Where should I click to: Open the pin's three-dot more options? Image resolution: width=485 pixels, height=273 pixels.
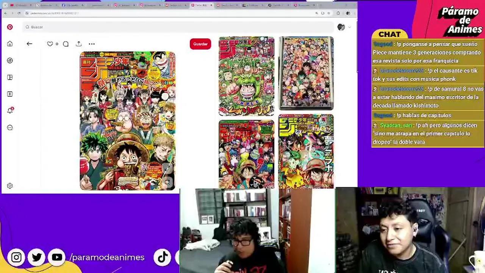[x=92, y=44]
